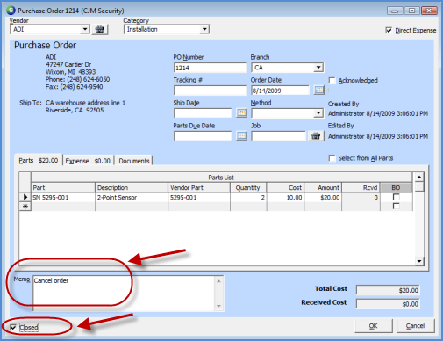Click the green application icon in title bar

coord(11,11)
